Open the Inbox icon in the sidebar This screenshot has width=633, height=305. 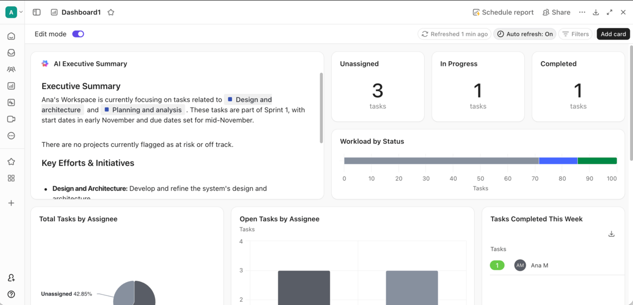pyautogui.click(x=11, y=52)
